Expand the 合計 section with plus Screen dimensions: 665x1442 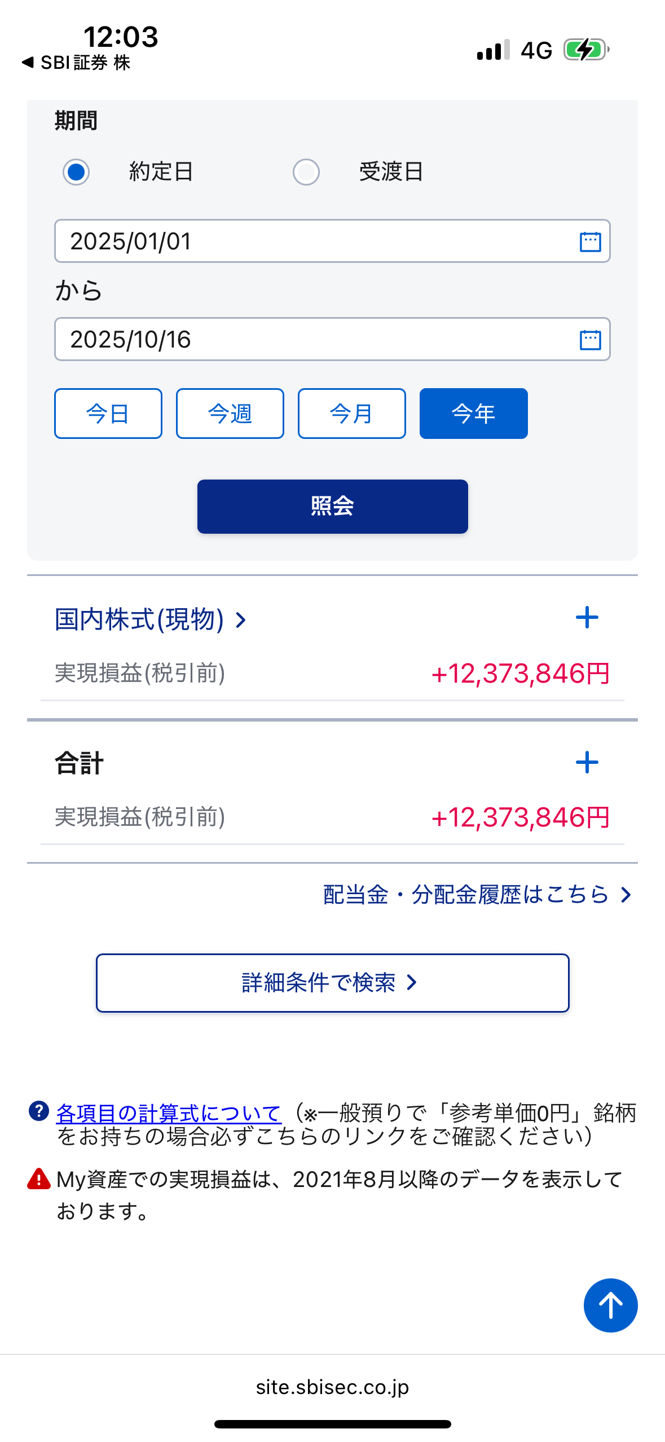(587, 763)
